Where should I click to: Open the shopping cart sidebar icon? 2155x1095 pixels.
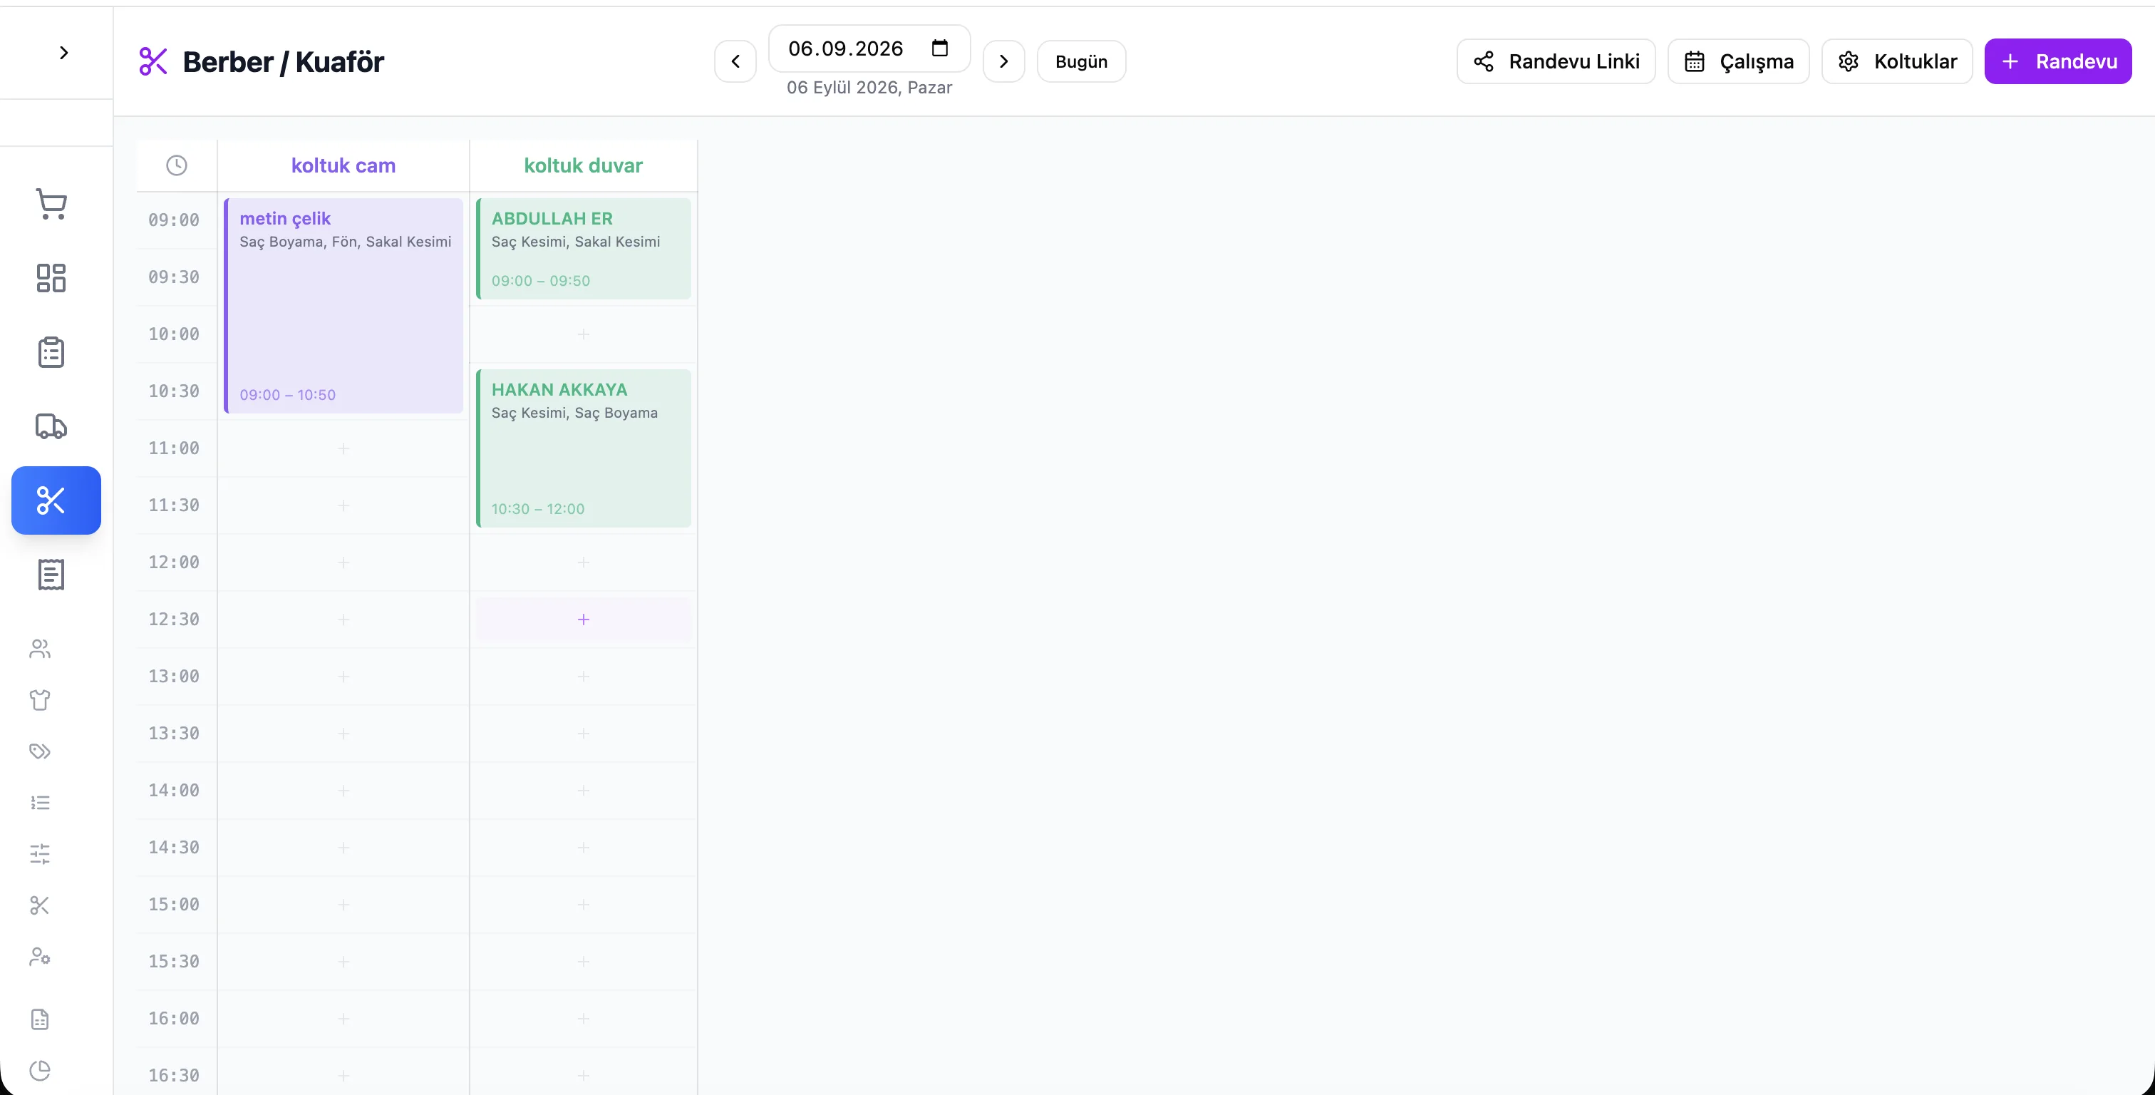[x=51, y=205]
